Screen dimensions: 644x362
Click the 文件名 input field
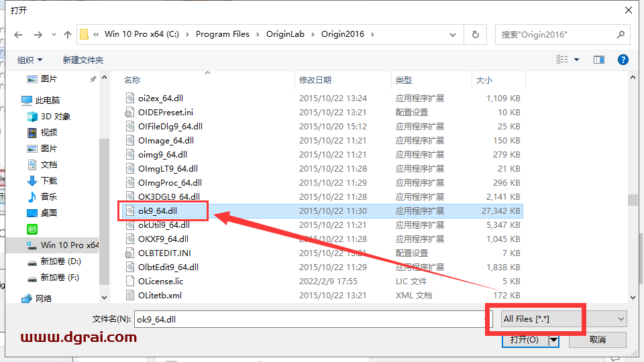[x=312, y=319]
